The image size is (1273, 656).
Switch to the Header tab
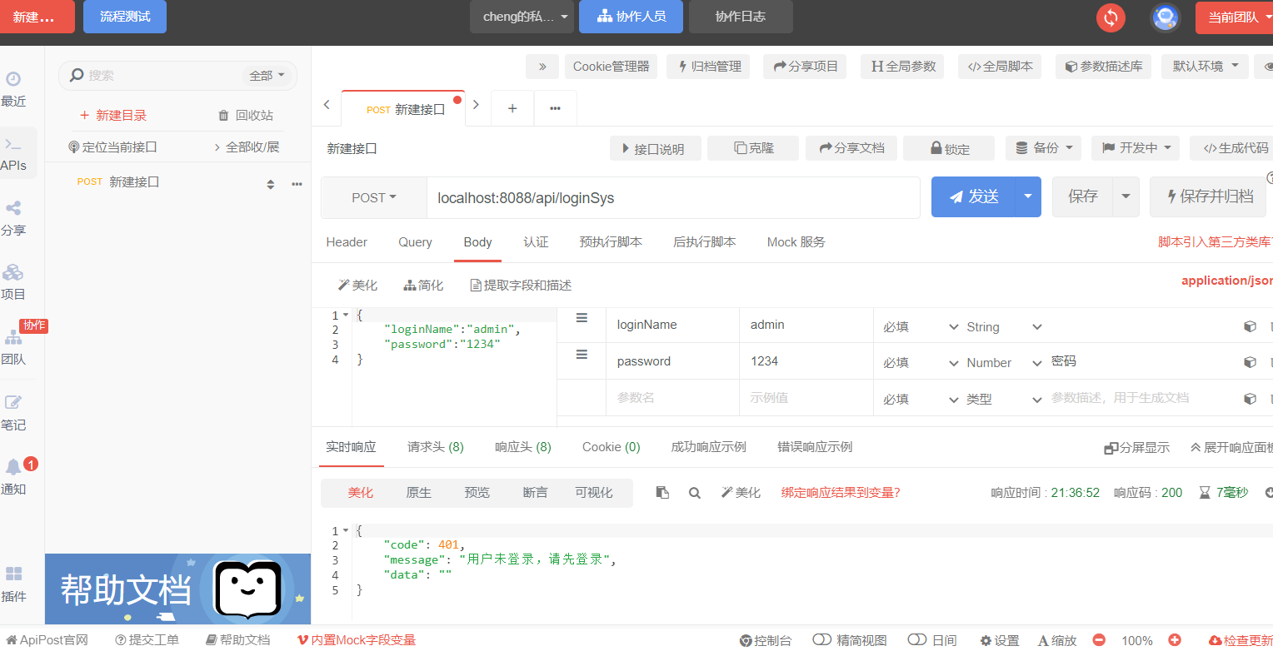pos(347,242)
